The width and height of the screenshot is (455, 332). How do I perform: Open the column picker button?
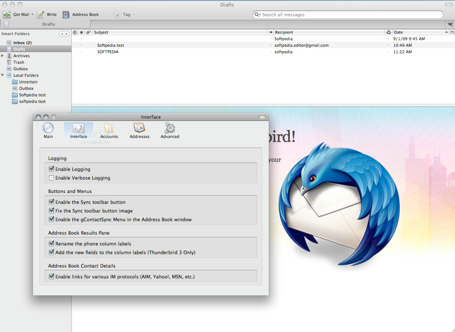(x=452, y=32)
